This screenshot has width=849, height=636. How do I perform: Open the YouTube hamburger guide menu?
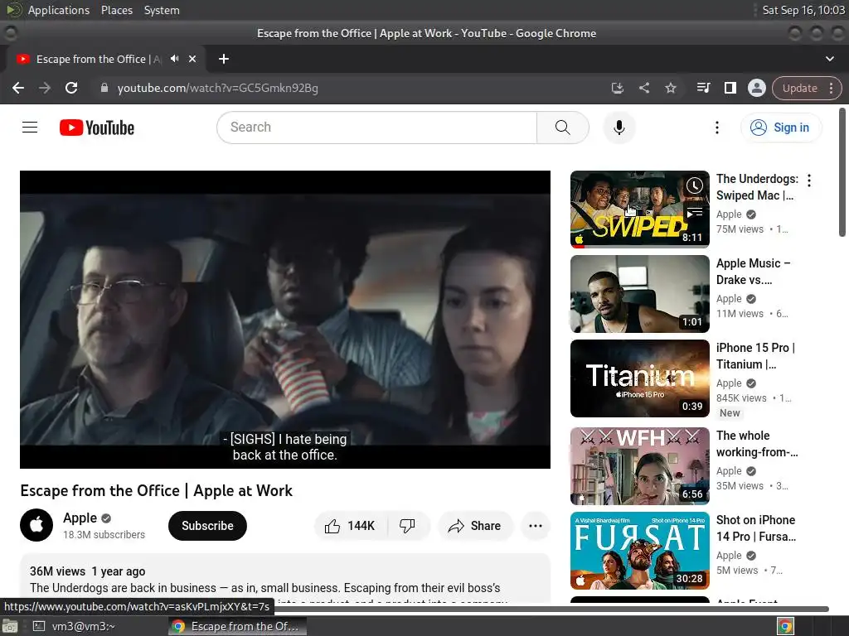30,127
